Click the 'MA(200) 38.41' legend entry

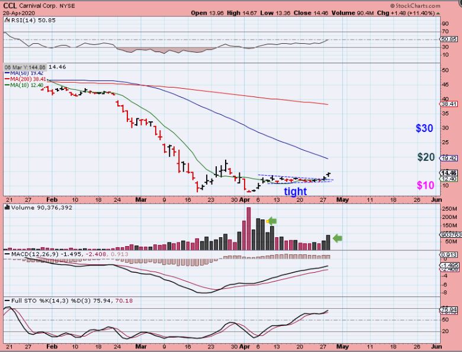[25, 79]
